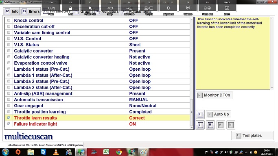Screen dimensions: 278x156
Task: Check the Gear engaged checkbox
Action: pyautogui.click(x=9, y=106)
